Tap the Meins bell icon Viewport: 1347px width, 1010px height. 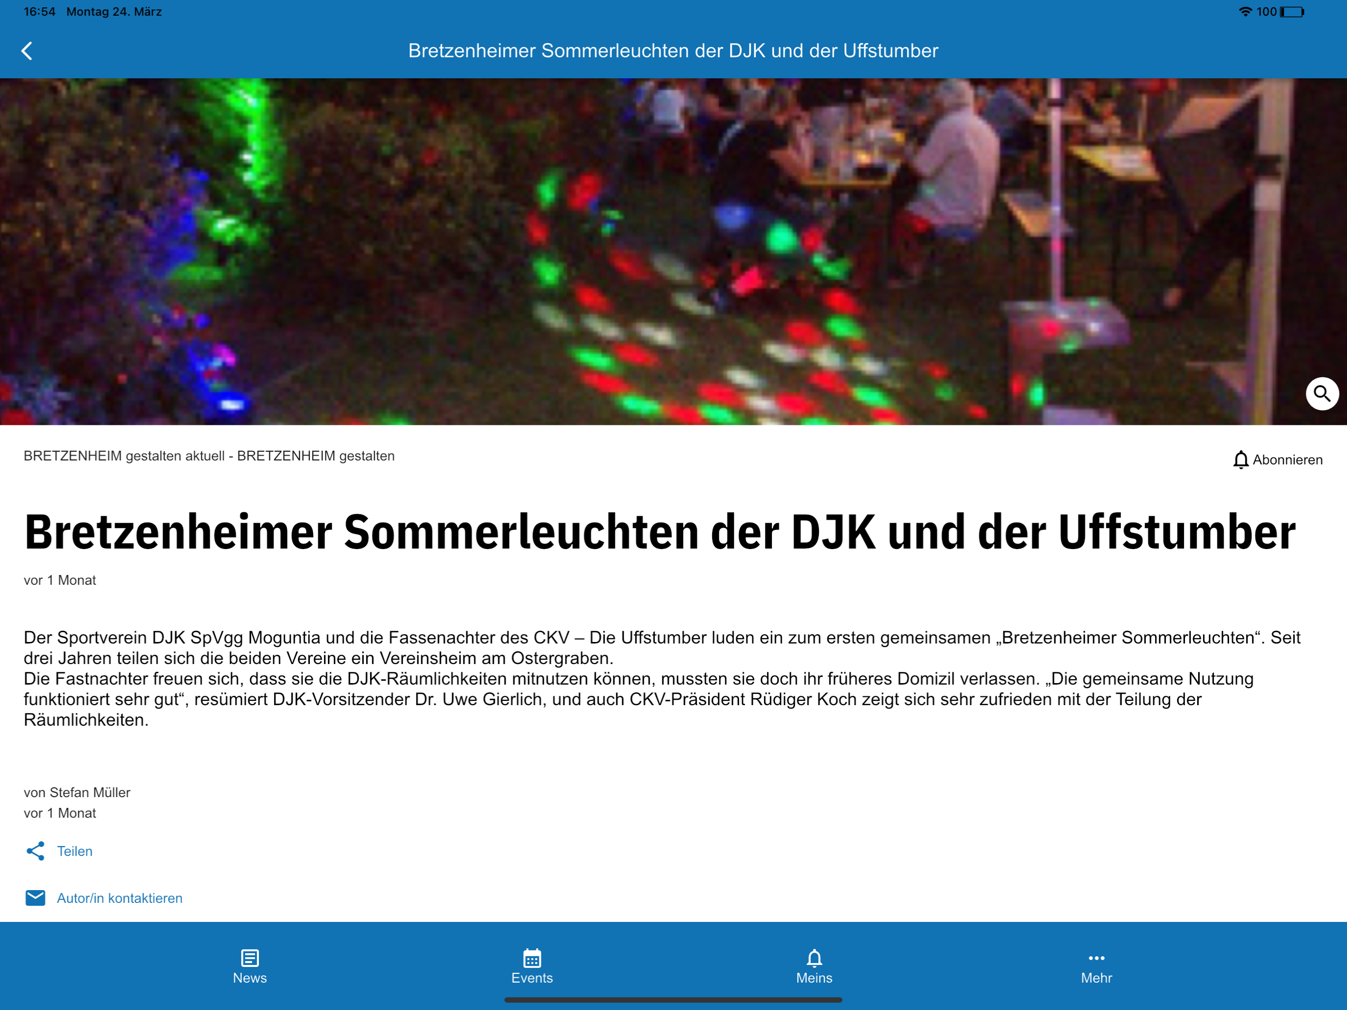(x=814, y=958)
